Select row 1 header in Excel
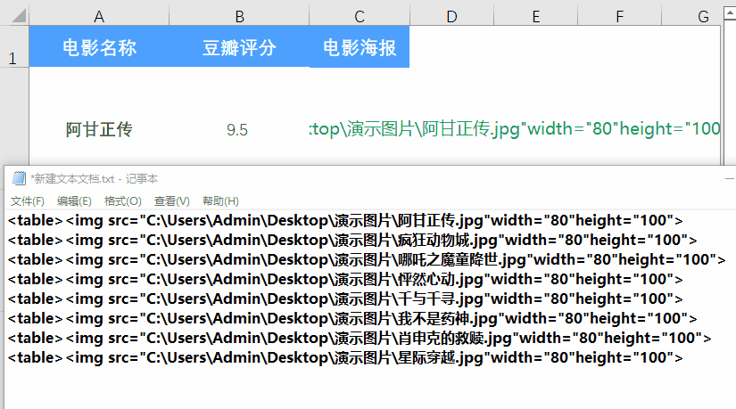This screenshot has height=409, width=736. pyautogui.click(x=14, y=46)
